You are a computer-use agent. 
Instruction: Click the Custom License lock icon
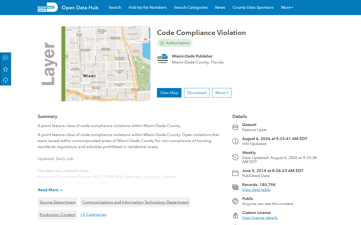(235, 215)
